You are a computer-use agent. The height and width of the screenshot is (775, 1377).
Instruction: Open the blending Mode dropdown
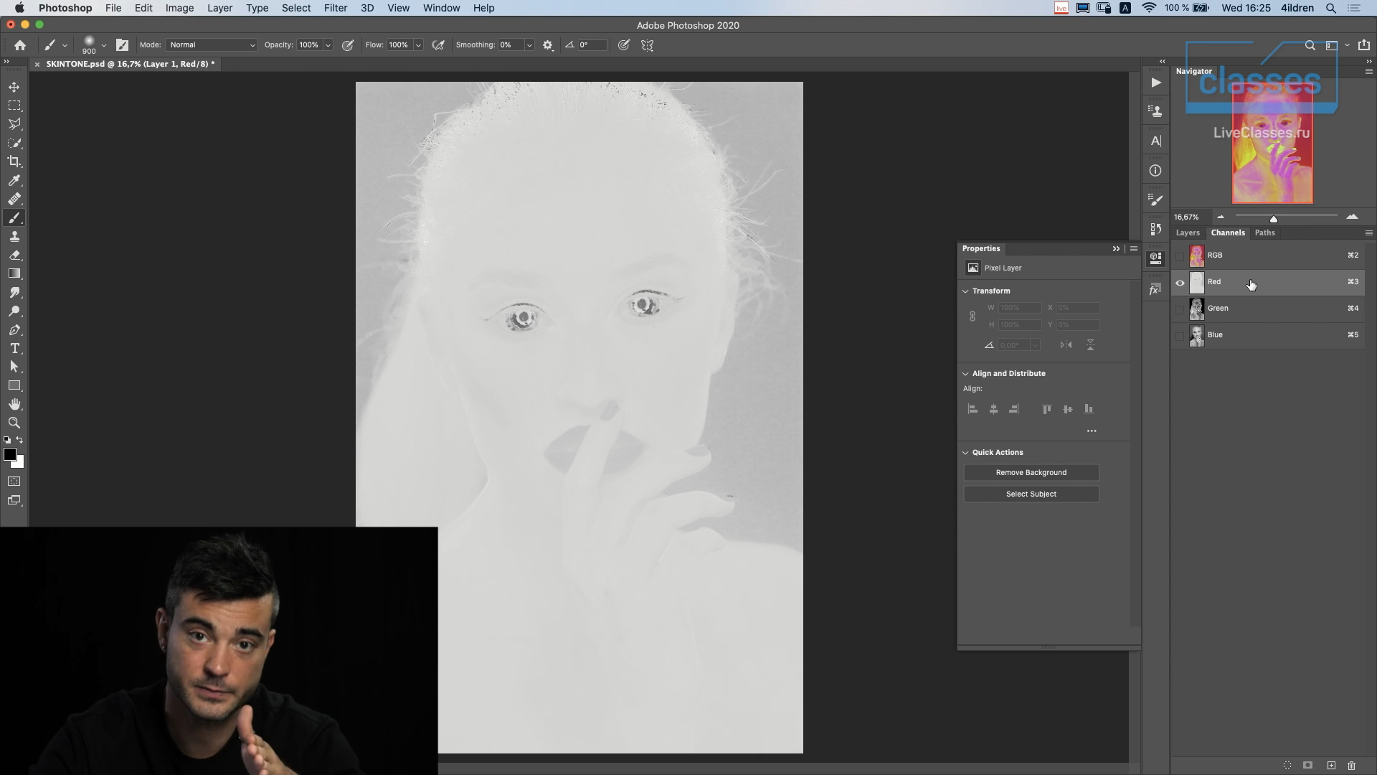click(212, 45)
